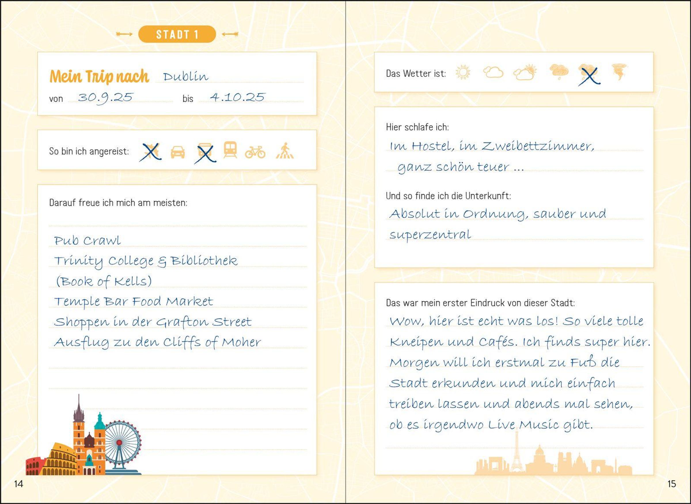
Task: Select the train transport icon
Action: pos(230,149)
